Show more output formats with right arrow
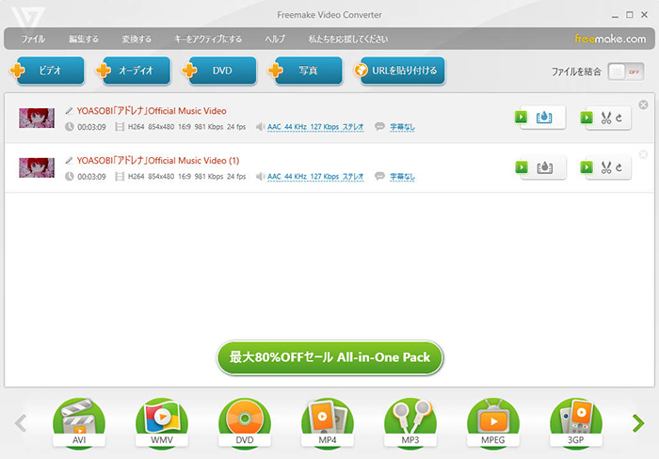 (638, 423)
